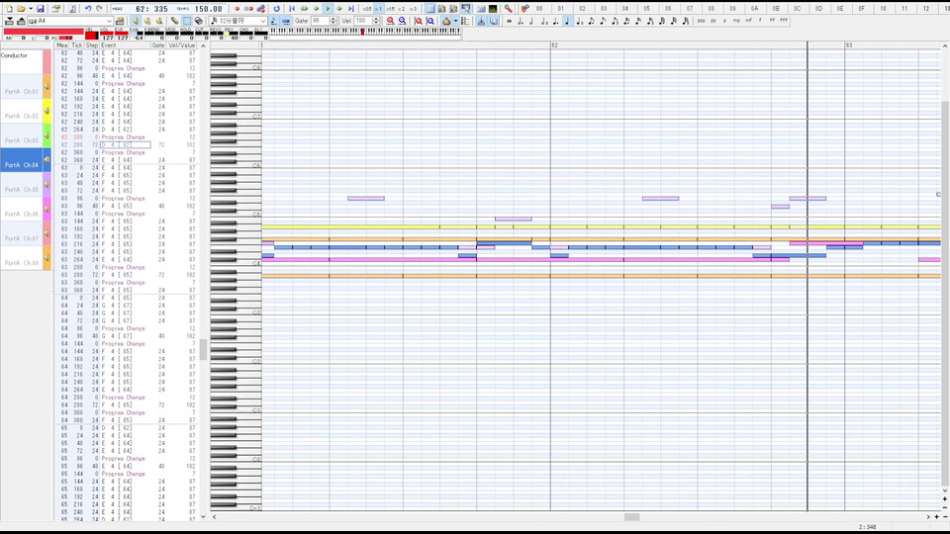Image resolution: width=950 pixels, height=534 pixels.
Task: Click the red VEL meter bar
Action: (x=91, y=35)
